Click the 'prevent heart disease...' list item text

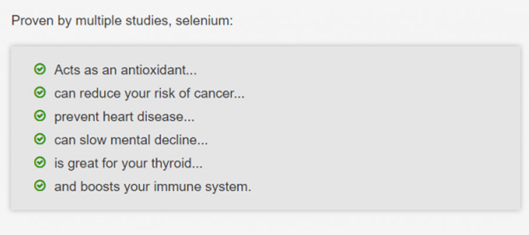124,117
